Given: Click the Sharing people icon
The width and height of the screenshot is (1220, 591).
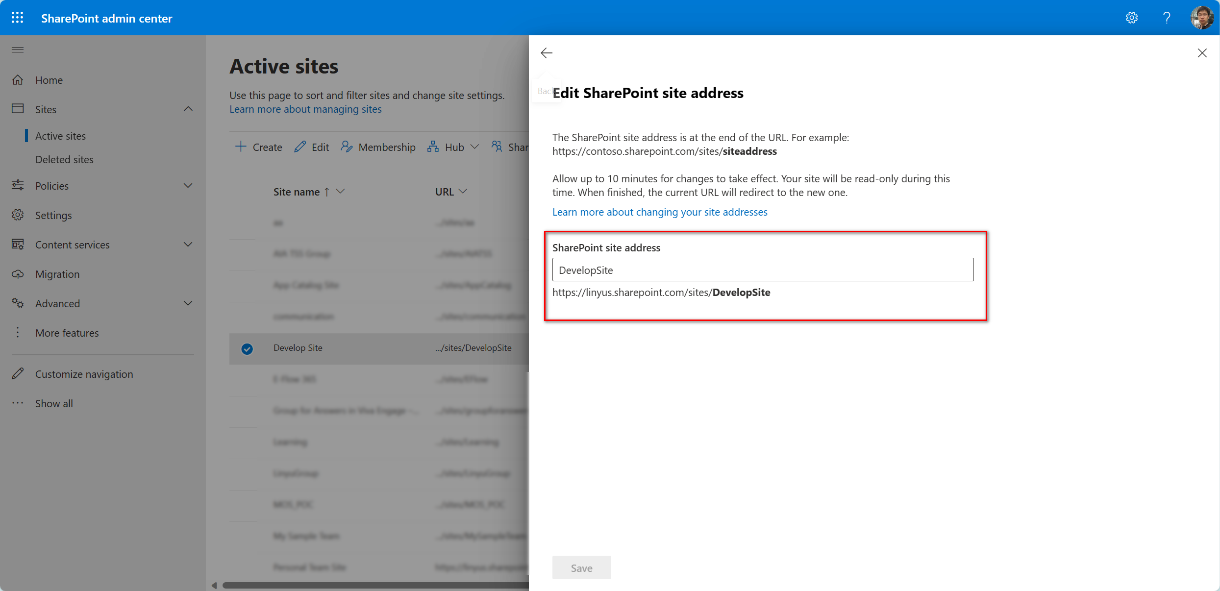Looking at the screenshot, I should coord(497,147).
